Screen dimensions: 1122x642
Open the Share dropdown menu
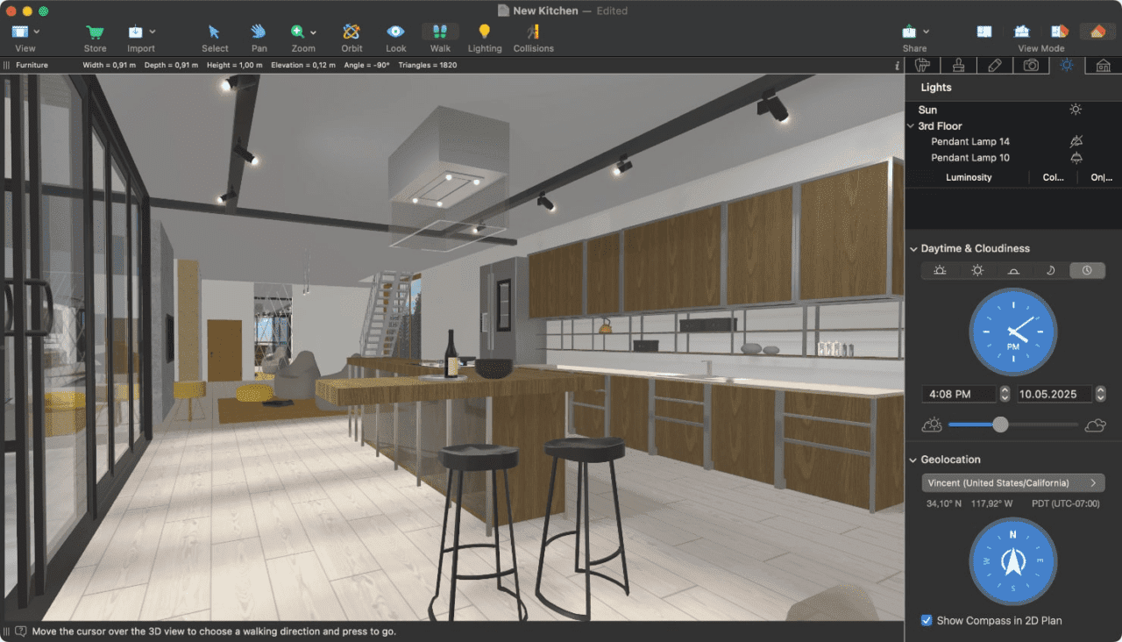coord(914,32)
